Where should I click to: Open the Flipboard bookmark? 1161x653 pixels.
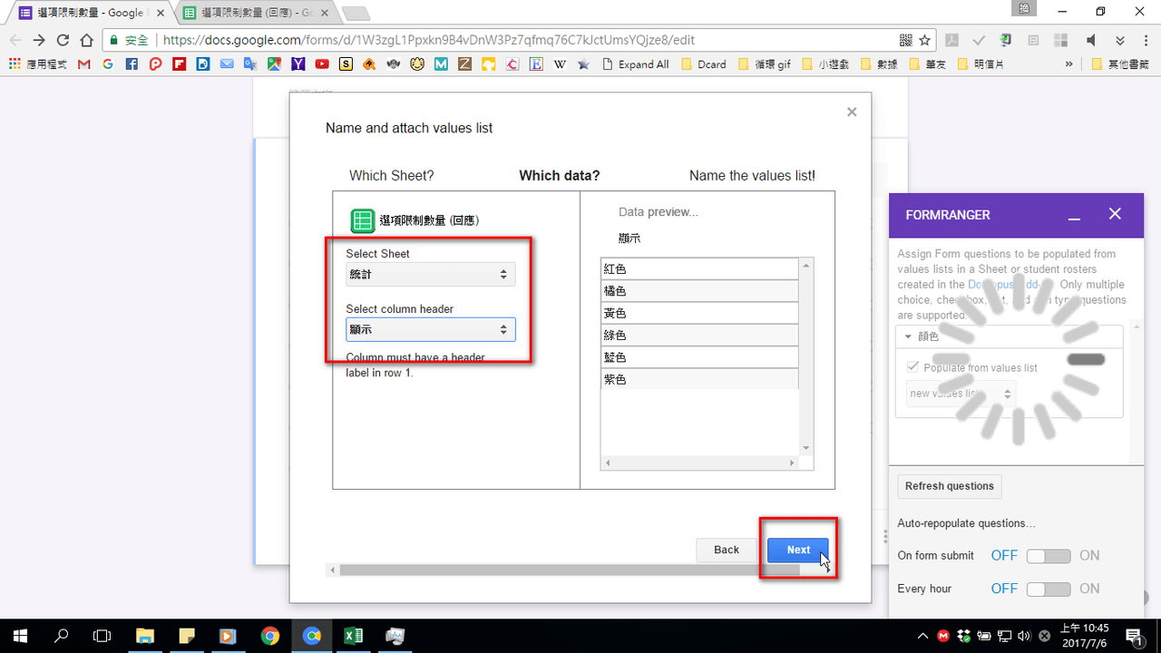pyautogui.click(x=179, y=64)
